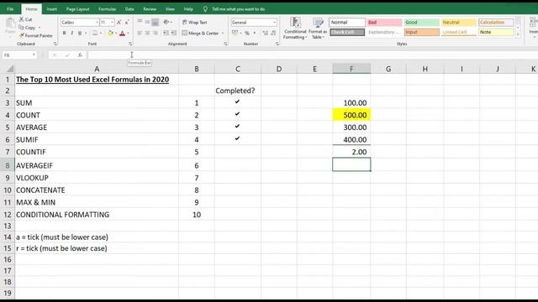538x302 pixels.
Task: Click the Copy icon
Action: [x=21, y=28]
